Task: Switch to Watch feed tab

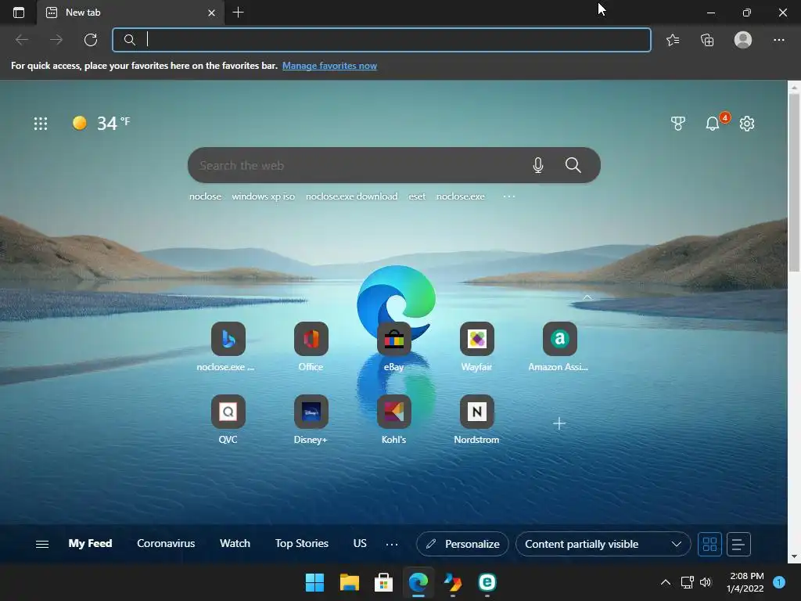Action: tap(235, 543)
